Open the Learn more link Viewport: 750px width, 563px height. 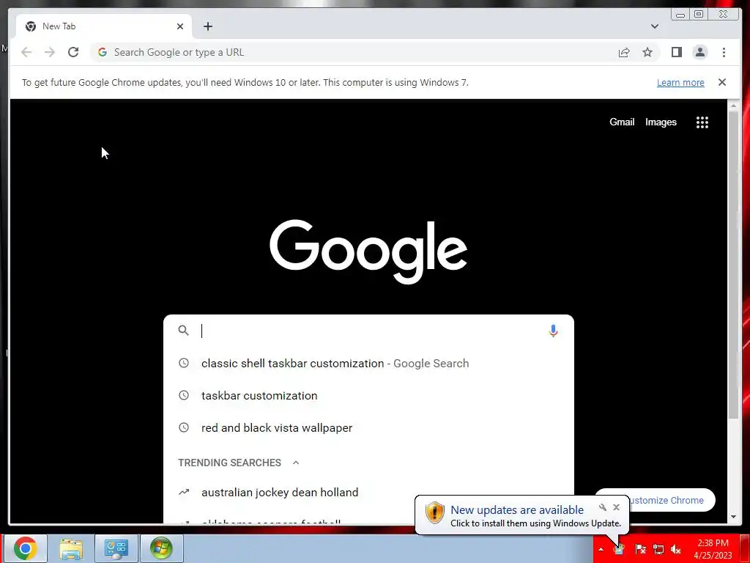point(680,82)
